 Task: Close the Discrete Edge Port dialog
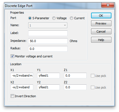pyautogui.click(x=108, y=5)
